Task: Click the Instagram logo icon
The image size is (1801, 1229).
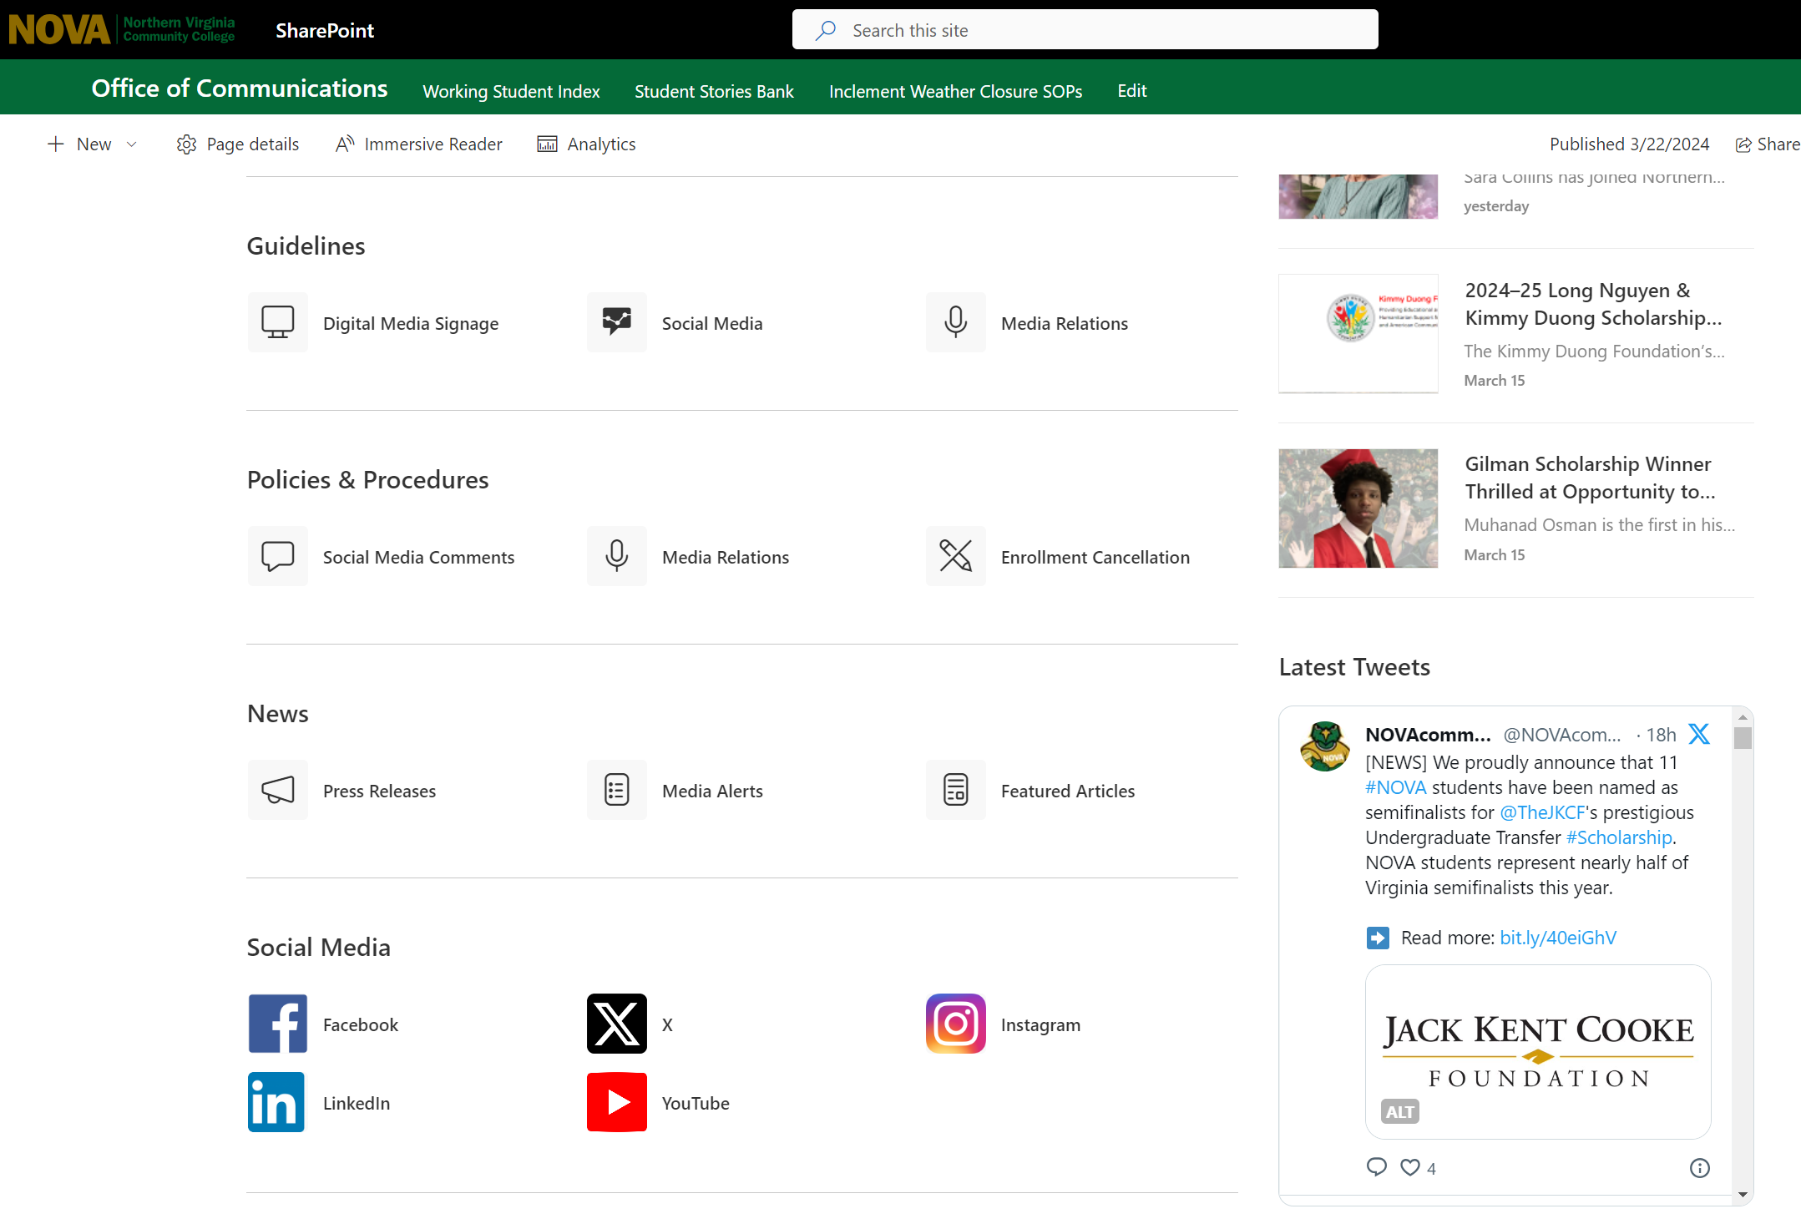Action: 955,1024
